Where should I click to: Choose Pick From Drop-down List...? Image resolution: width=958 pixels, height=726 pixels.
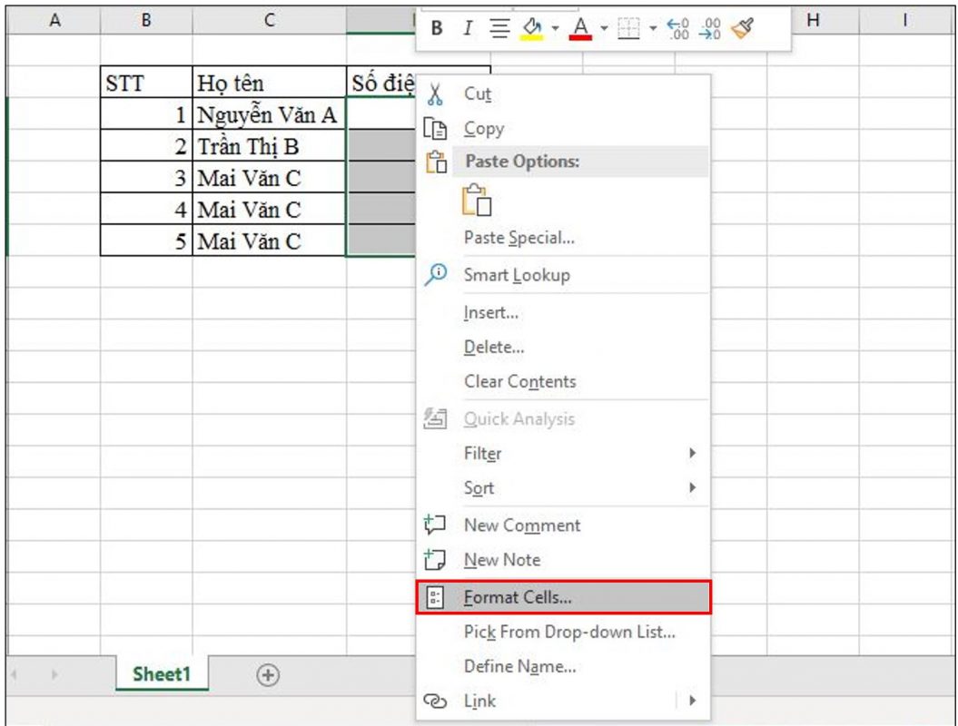(563, 632)
